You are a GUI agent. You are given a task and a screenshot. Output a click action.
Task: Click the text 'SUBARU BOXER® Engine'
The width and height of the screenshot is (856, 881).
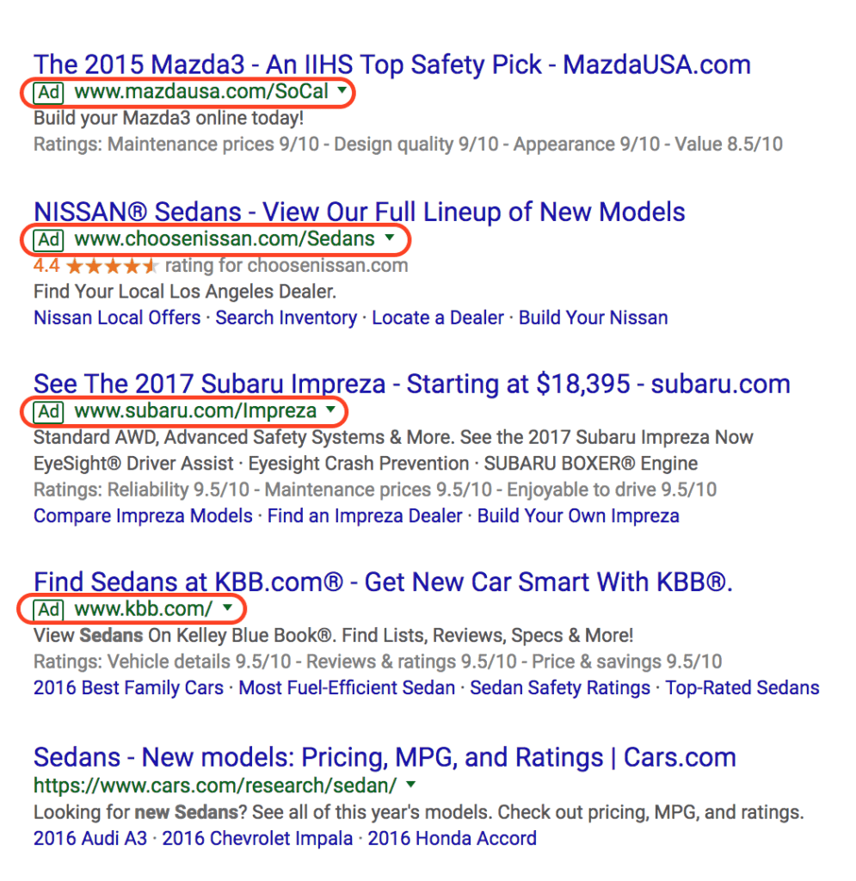591,464
